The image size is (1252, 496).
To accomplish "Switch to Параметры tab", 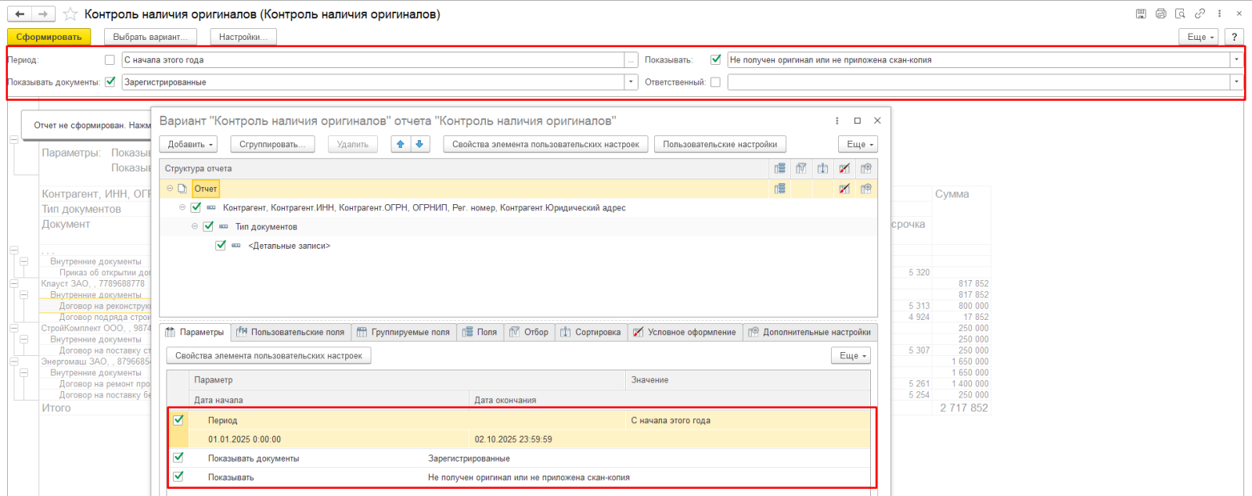I will point(195,332).
